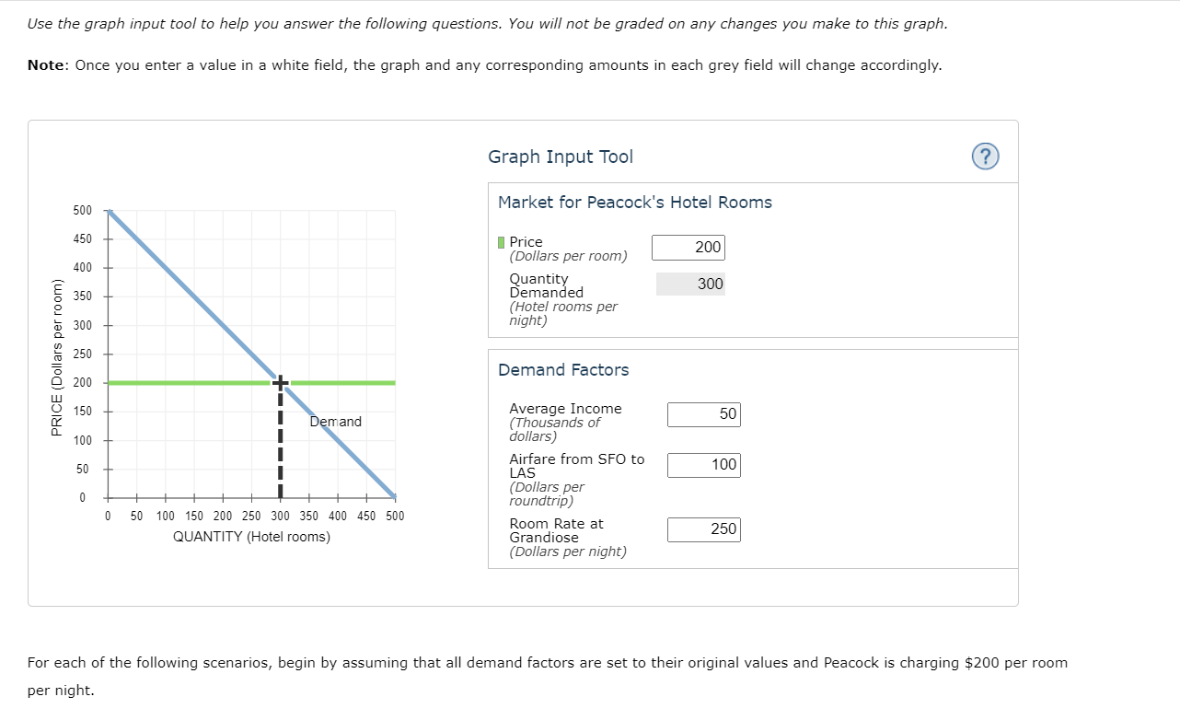Image resolution: width=1180 pixels, height=720 pixels.
Task: Click the QUANTITY axis label
Action: click(250, 537)
